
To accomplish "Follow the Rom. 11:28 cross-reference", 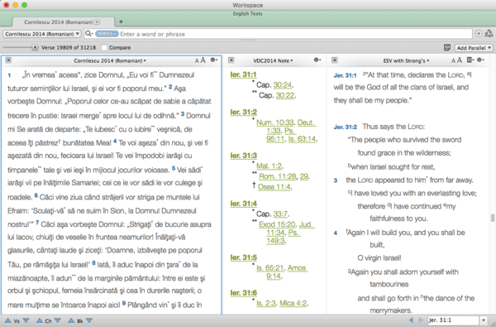I will (x=278, y=176).
